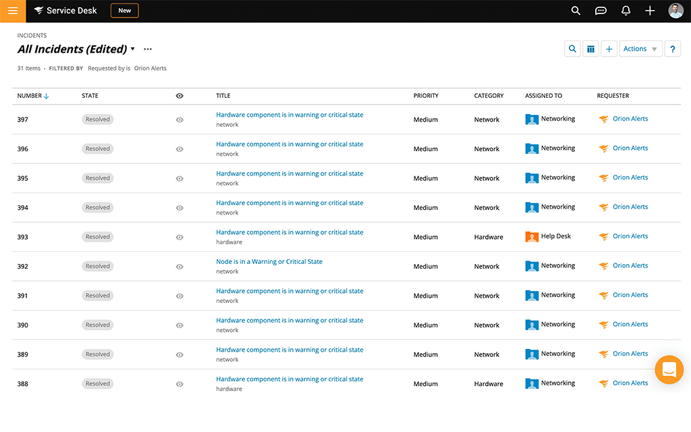
Task: Click Resolved state badge for incident 397
Action: point(97,119)
